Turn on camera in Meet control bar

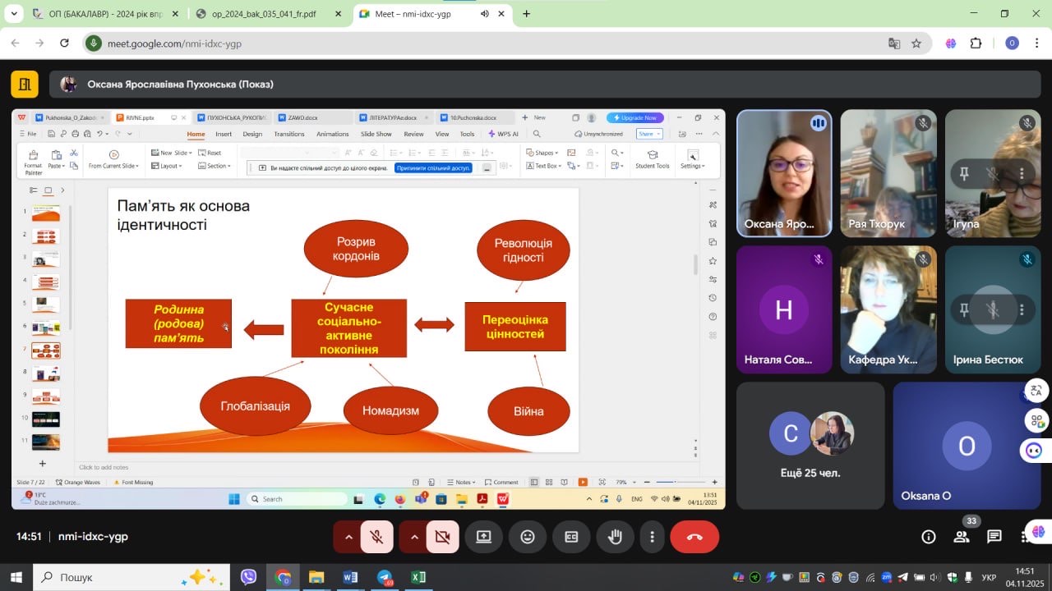442,537
